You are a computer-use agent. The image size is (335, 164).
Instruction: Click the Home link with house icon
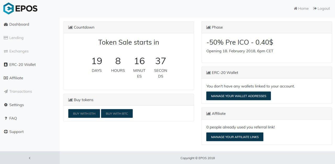pos(301,8)
